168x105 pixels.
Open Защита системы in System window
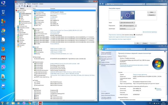(x=105, y=62)
